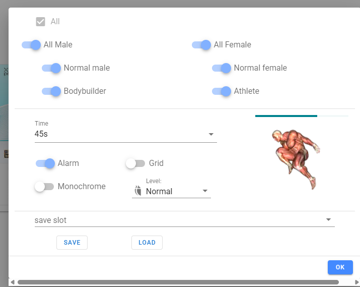This screenshot has height=287, width=360.
Task: Disable the Normal male switch
Action: 51,68
